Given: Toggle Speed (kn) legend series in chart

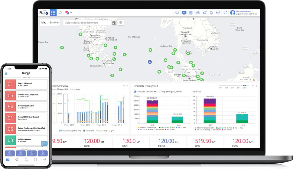Looking at the screenshot, I should (x=103, y=130).
